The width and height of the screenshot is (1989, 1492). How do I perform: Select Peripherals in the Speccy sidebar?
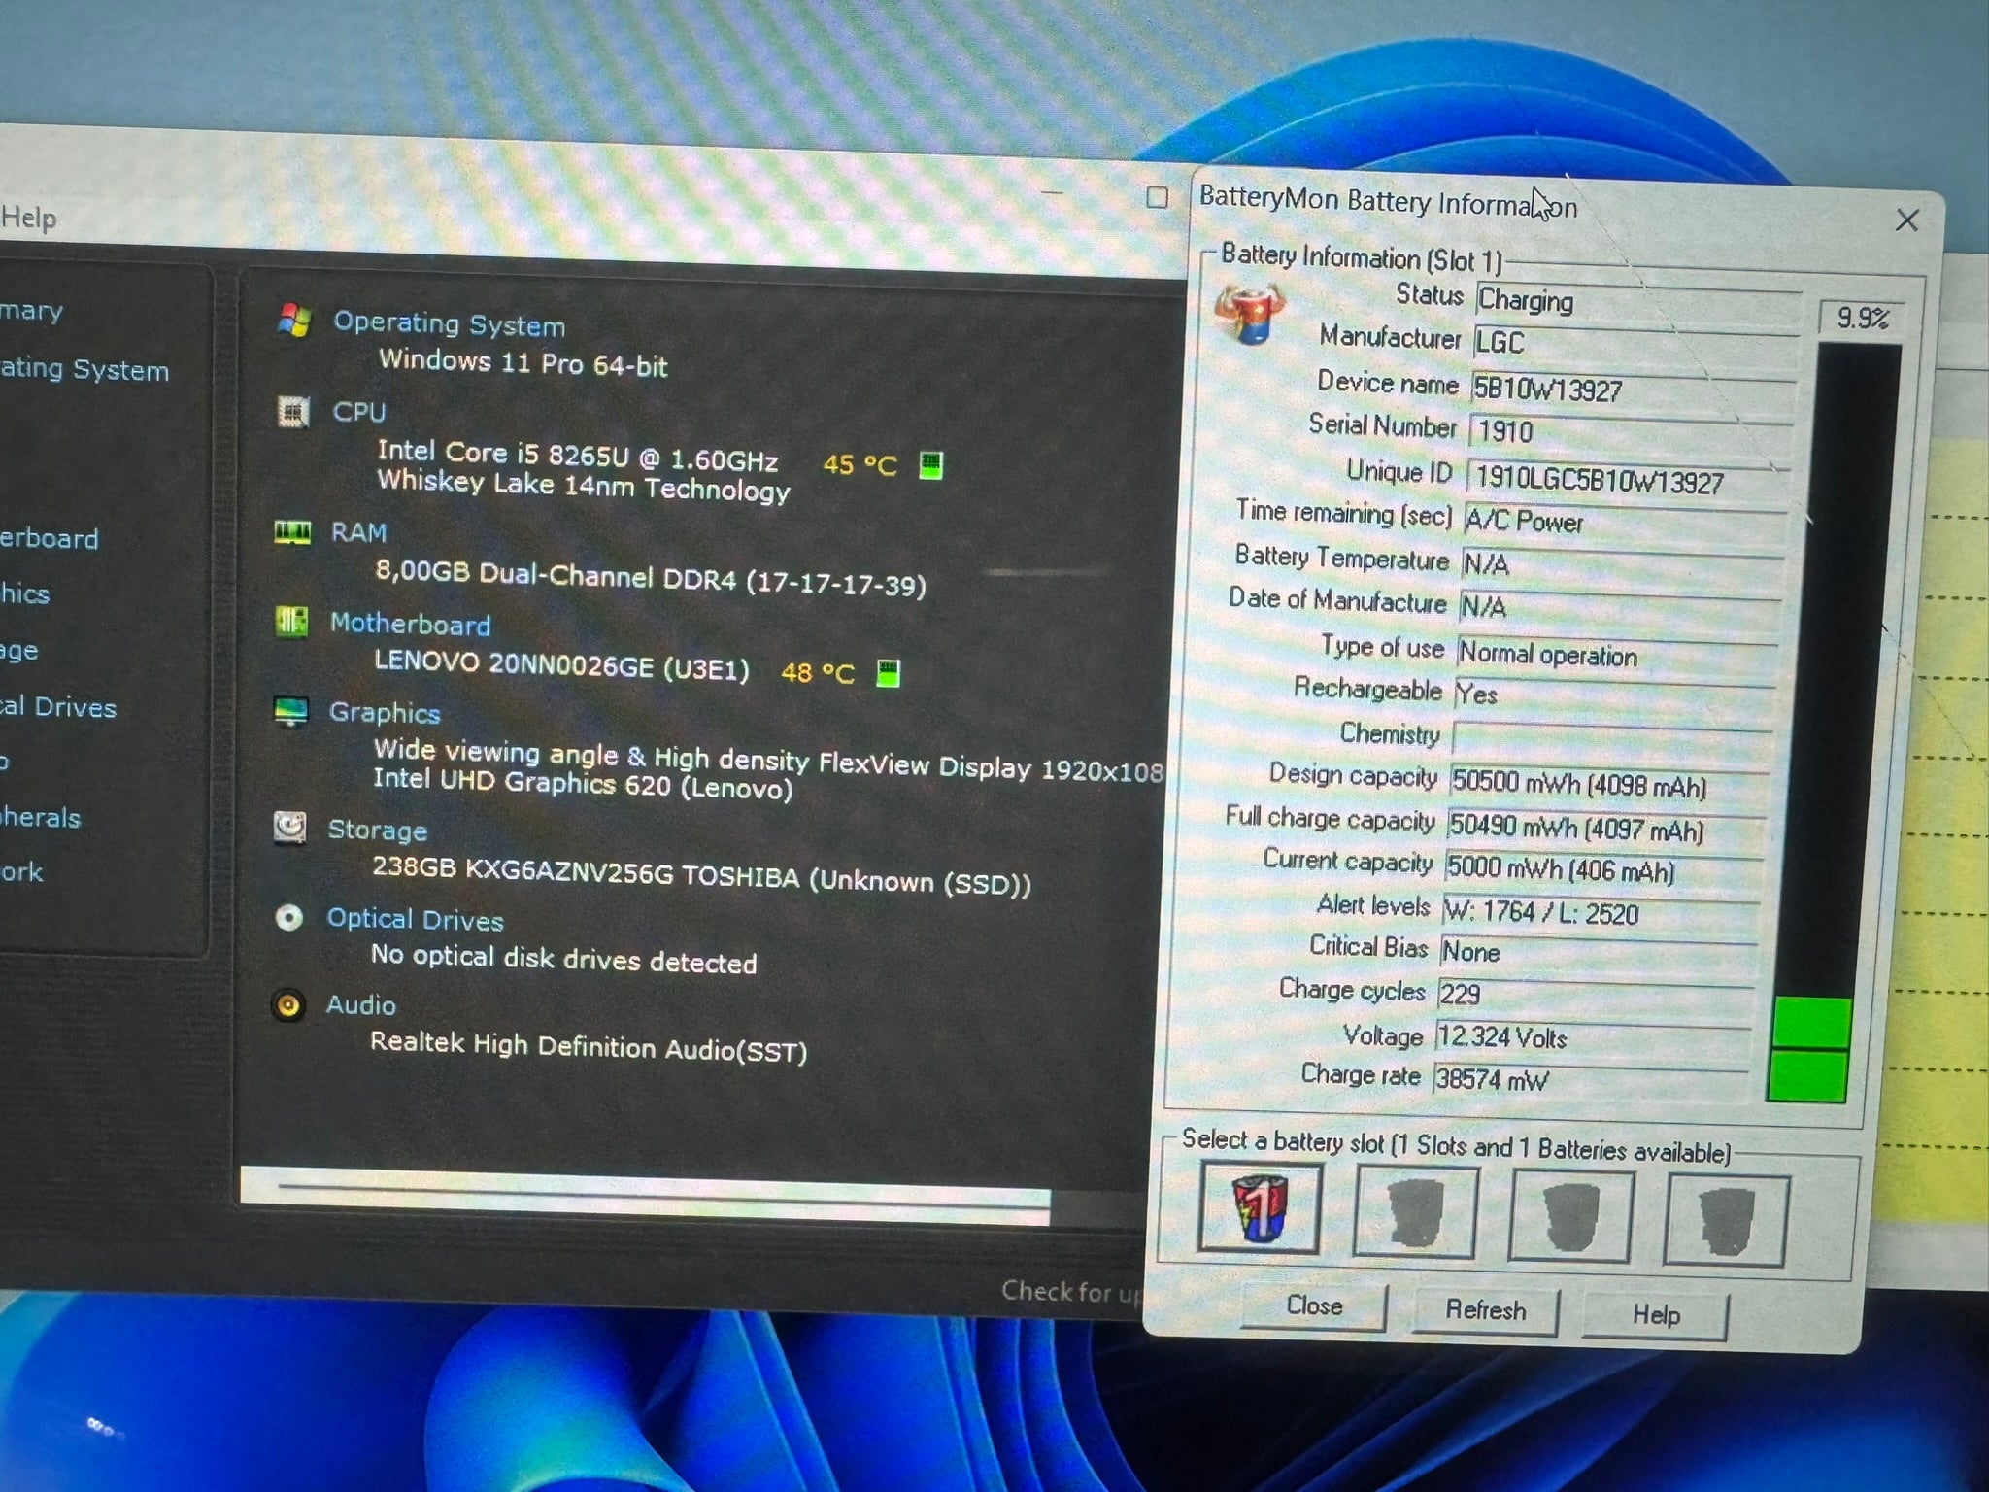pos(41,818)
